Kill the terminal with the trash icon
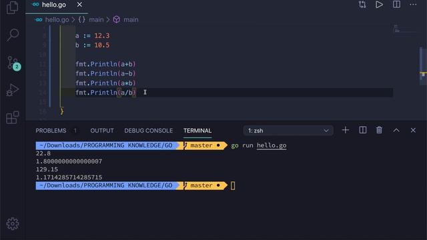 point(379,130)
